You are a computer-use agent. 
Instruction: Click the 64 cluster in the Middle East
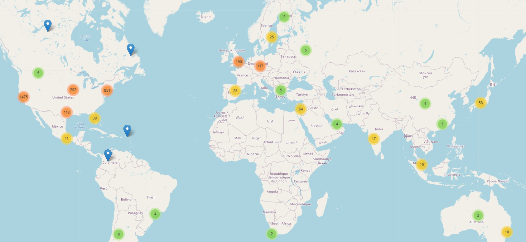(x=301, y=109)
